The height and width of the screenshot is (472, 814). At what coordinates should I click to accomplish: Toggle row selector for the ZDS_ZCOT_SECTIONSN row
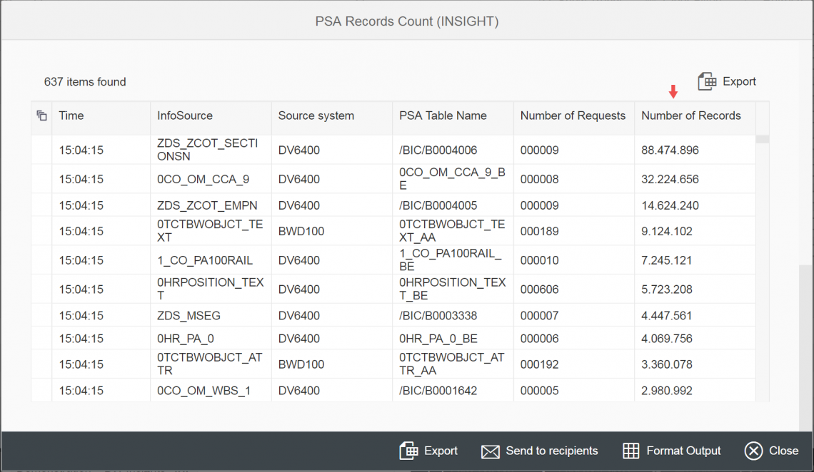41,150
